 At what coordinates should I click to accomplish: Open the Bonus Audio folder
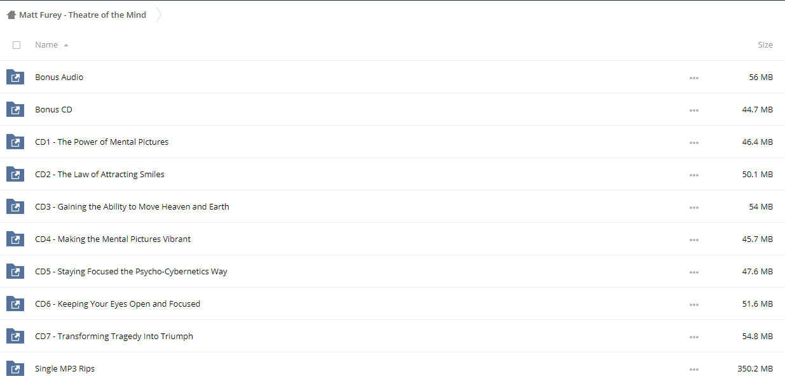59,77
